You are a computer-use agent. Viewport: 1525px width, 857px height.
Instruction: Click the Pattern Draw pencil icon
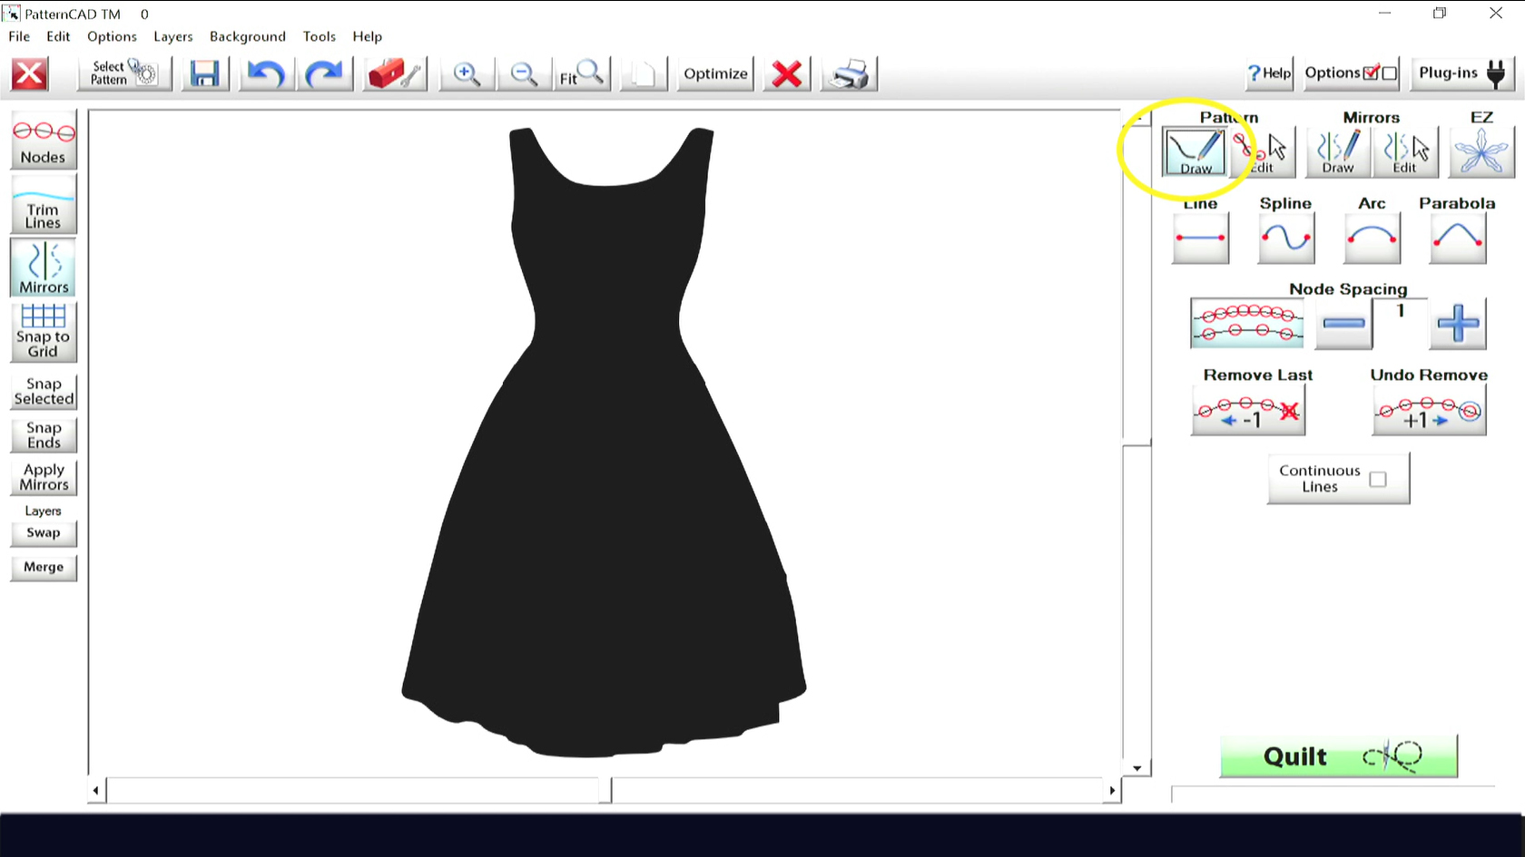[1195, 151]
